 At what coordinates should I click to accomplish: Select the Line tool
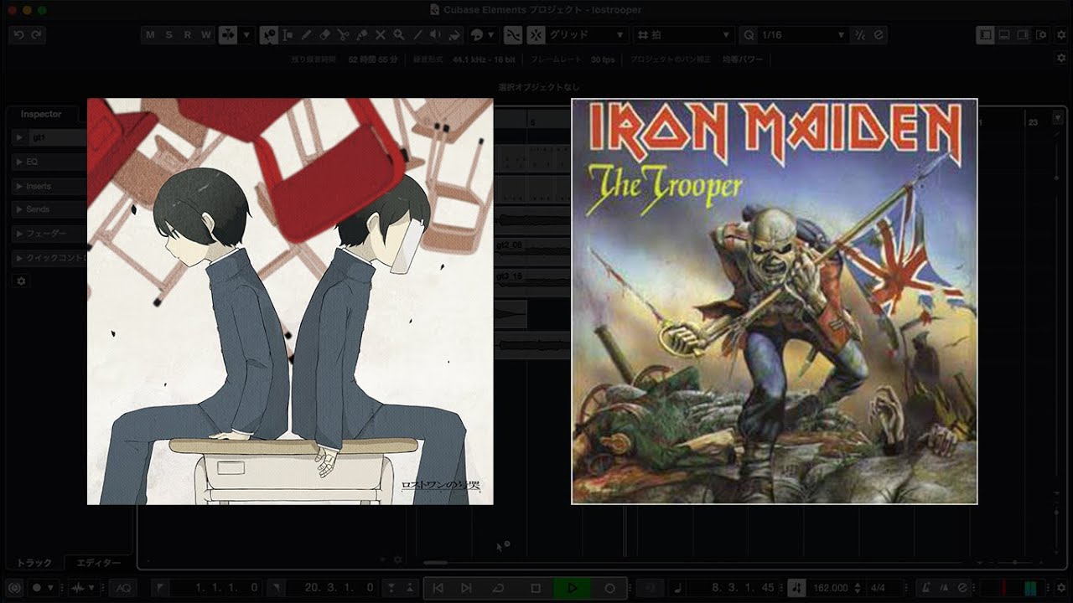click(417, 35)
